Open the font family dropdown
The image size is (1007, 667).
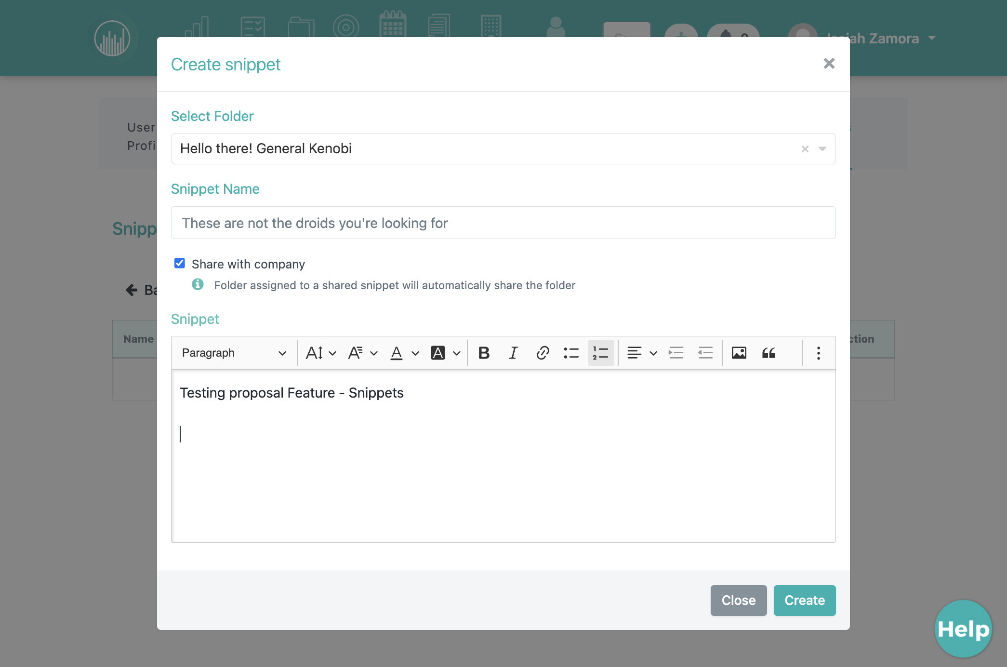coord(363,353)
